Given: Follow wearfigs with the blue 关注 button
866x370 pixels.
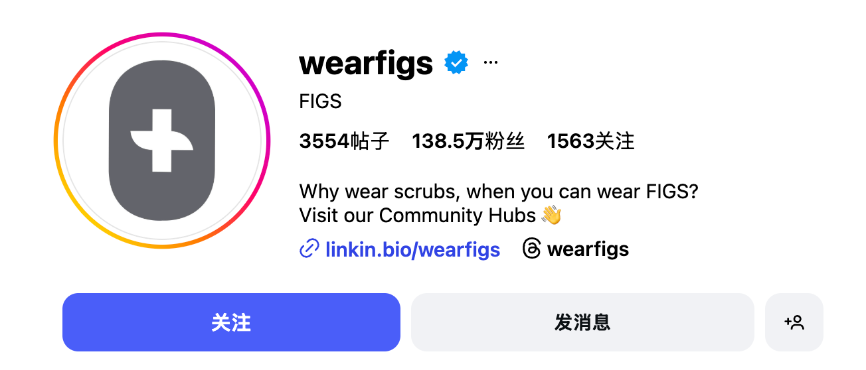Looking at the screenshot, I should pos(231,322).
